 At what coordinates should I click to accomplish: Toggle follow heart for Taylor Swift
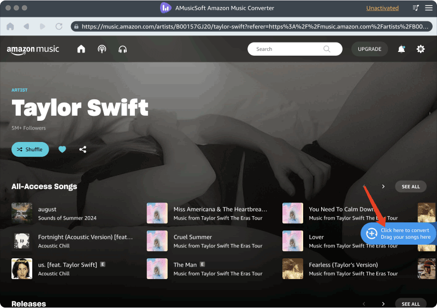point(62,150)
